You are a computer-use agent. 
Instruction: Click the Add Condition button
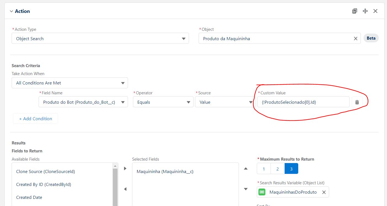point(35,119)
